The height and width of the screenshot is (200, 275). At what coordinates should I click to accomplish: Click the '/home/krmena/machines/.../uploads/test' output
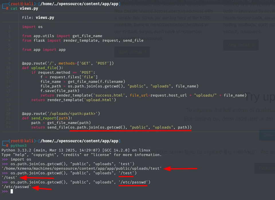pyautogui.click(x=82, y=168)
